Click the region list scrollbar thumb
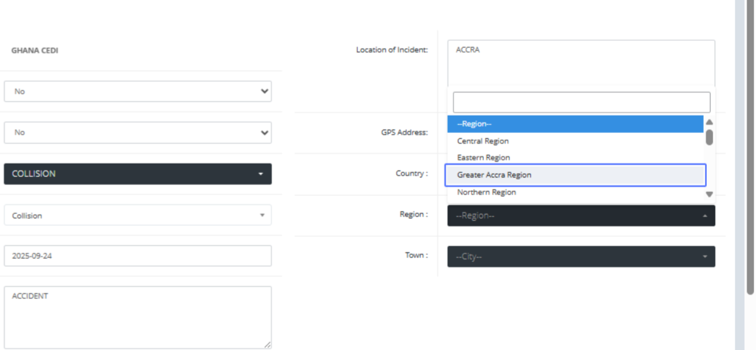 tap(709, 137)
